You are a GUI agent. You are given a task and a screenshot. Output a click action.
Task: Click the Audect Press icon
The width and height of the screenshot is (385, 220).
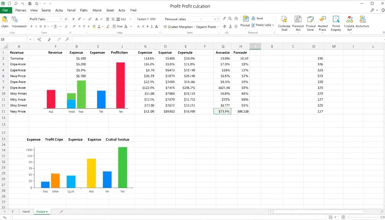click(x=323, y=19)
